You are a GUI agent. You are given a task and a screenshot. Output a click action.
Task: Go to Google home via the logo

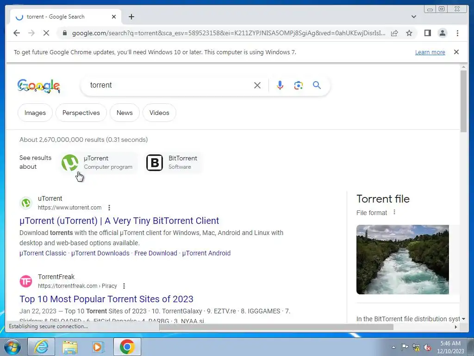point(39,86)
